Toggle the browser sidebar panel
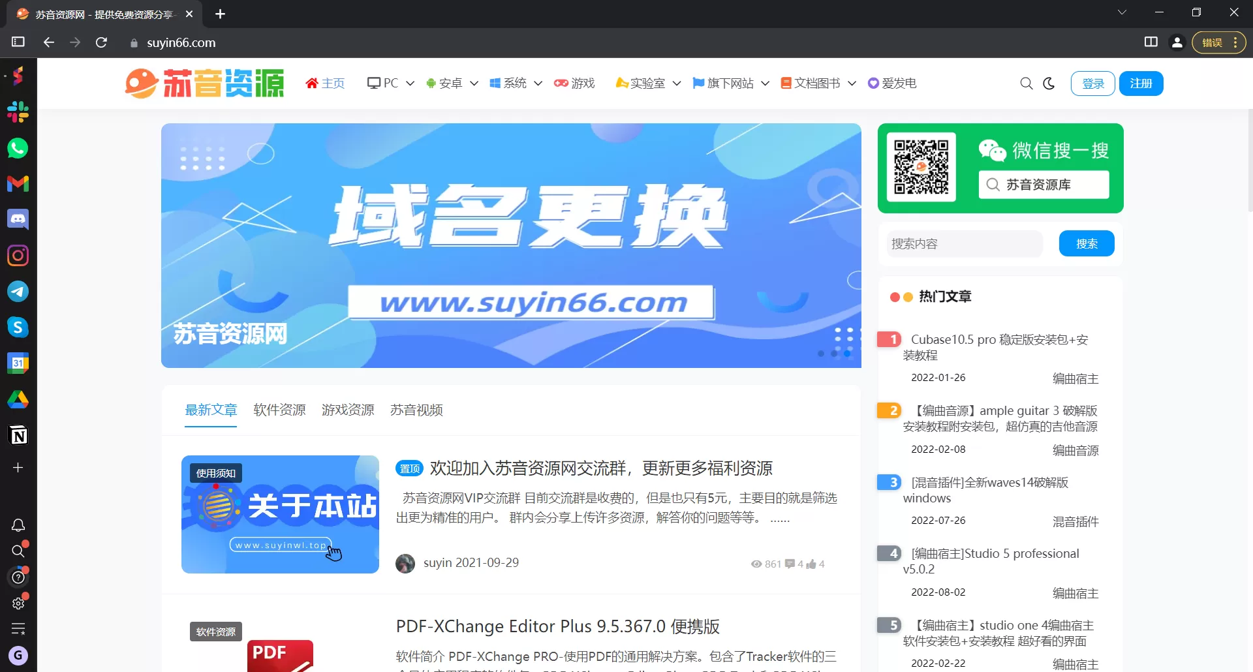1253x672 pixels. click(18, 42)
